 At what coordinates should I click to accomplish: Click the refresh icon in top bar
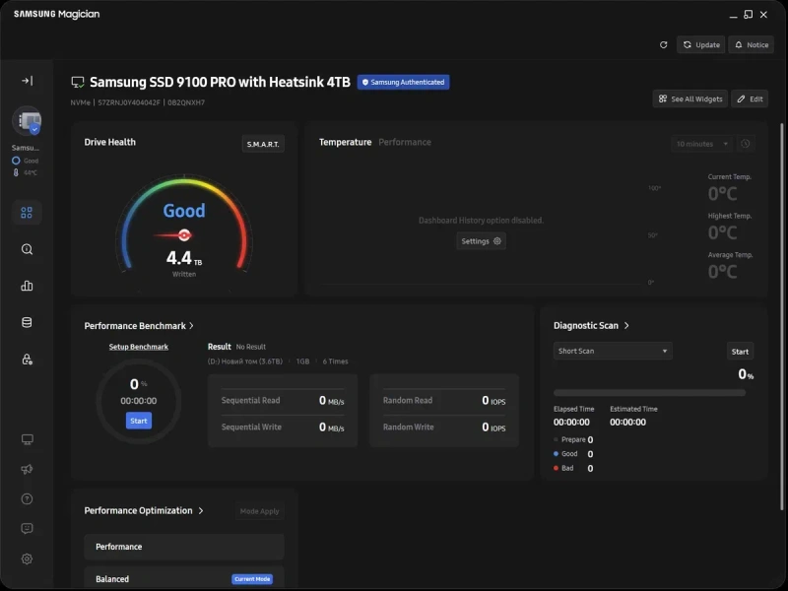(x=663, y=44)
